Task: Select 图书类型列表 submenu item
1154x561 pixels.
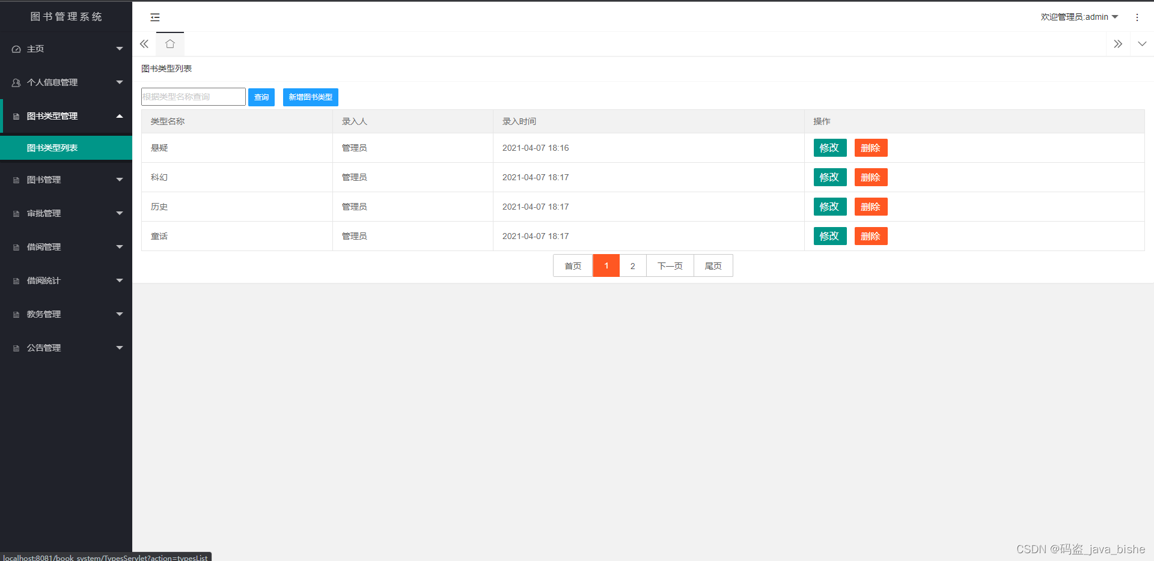Action: pyautogui.click(x=66, y=148)
